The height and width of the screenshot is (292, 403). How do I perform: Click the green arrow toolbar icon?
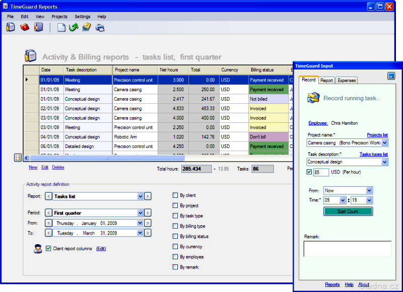[74, 27]
